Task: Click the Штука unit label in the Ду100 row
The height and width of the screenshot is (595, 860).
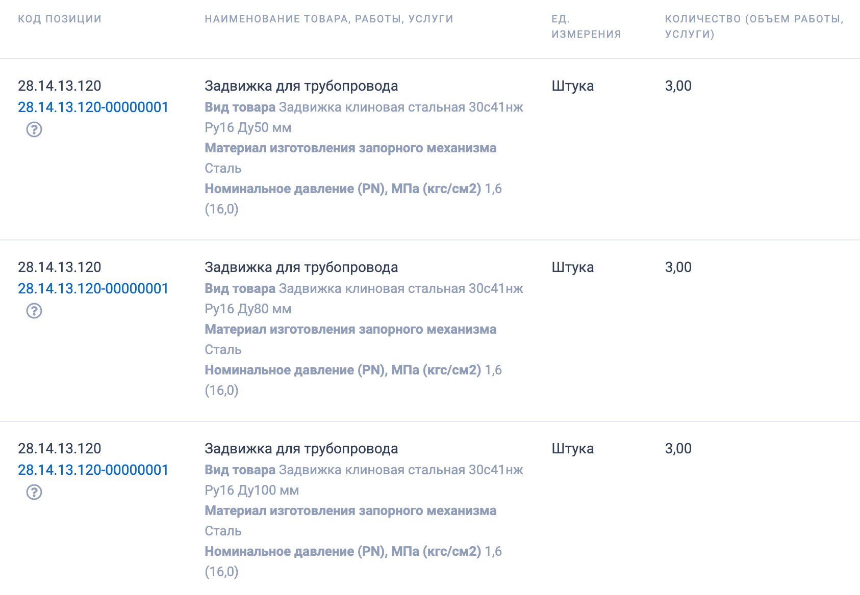Action: pyautogui.click(x=572, y=449)
